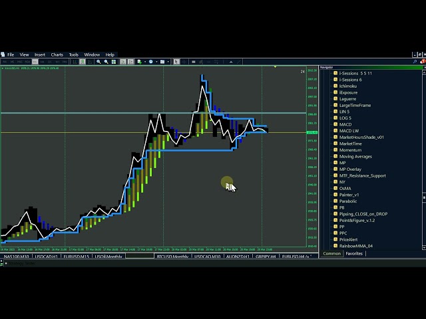Screen dimensions: 426x319
Task: Select the Ichimoku indicator
Action: (x=349, y=86)
